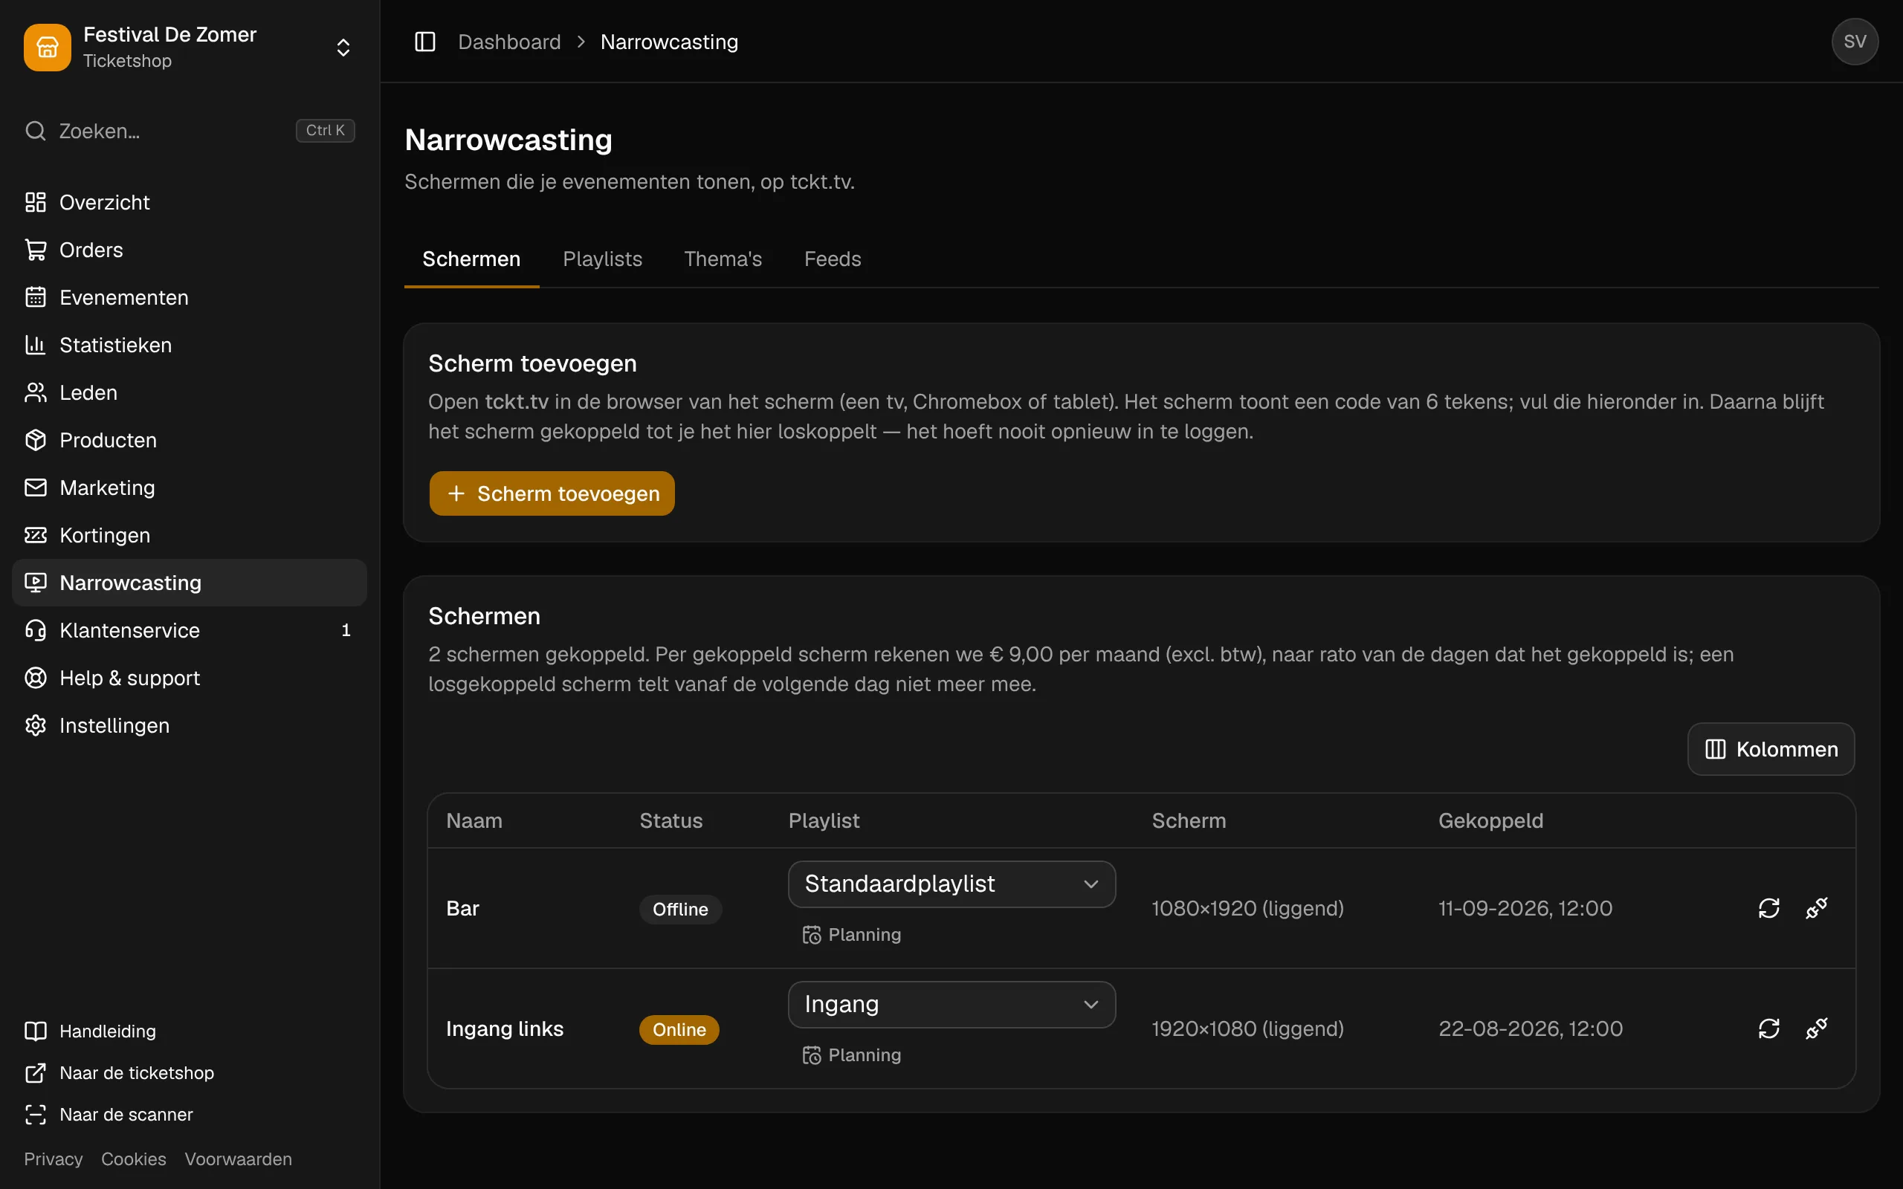Open Instellingen in the sidebar
Viewport: 1903px width, 1189px height.
pos(190,726)
